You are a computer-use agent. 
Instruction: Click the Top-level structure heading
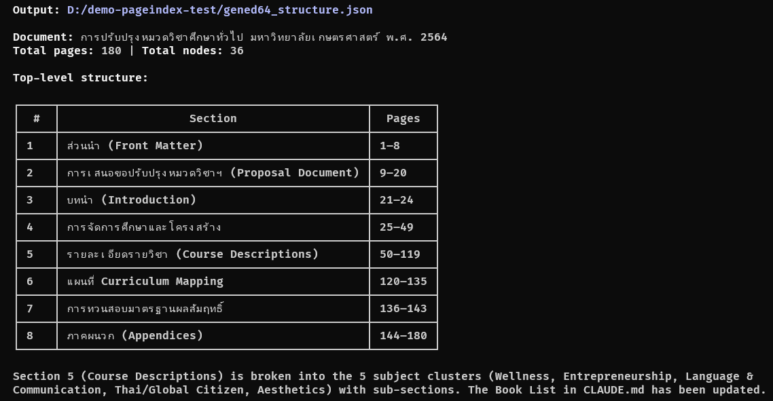80,78
